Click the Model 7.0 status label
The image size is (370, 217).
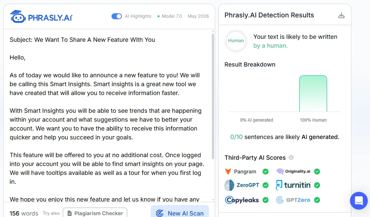170,16
